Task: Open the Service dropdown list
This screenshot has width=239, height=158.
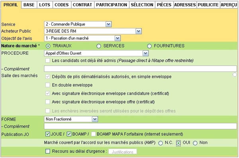Action: 108,24
